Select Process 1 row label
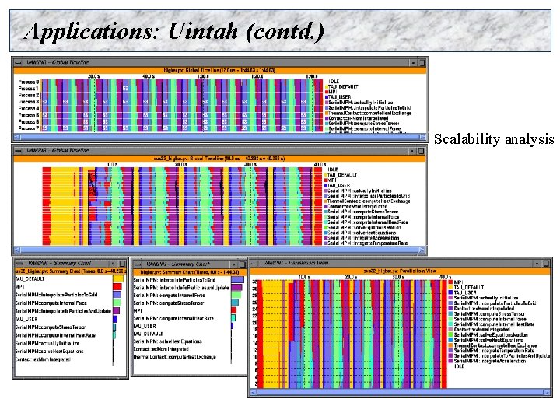 29,89
